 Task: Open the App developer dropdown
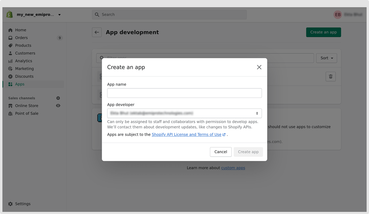click(184, 113)
